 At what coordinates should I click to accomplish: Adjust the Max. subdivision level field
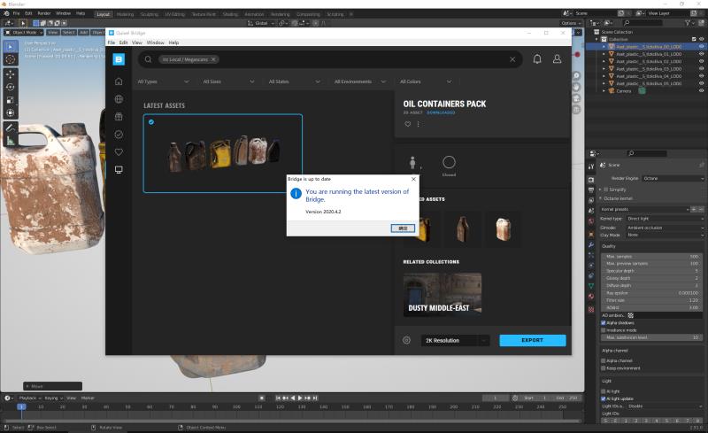point(651,337)
